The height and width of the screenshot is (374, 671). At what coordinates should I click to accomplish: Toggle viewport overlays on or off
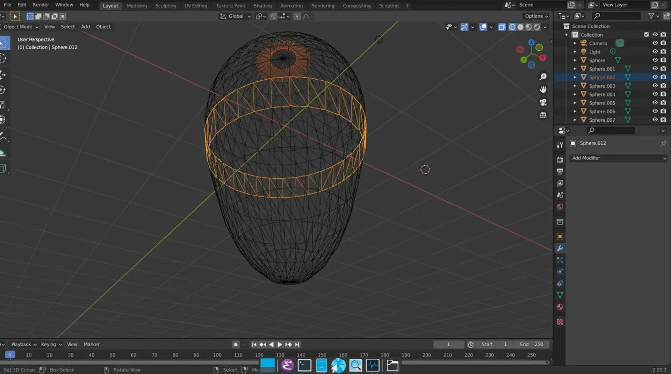pyautogui.click(x=483, y=27)
